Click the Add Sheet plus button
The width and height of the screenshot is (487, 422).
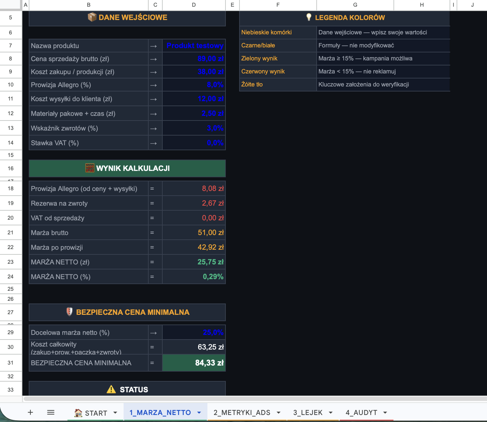click(x=30, y=412)
